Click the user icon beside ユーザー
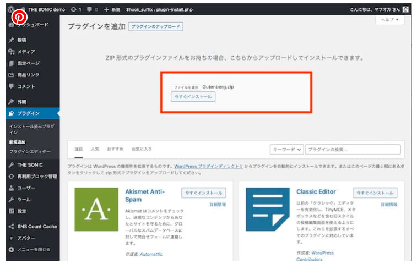417x275 pixels. pos(11,188)
